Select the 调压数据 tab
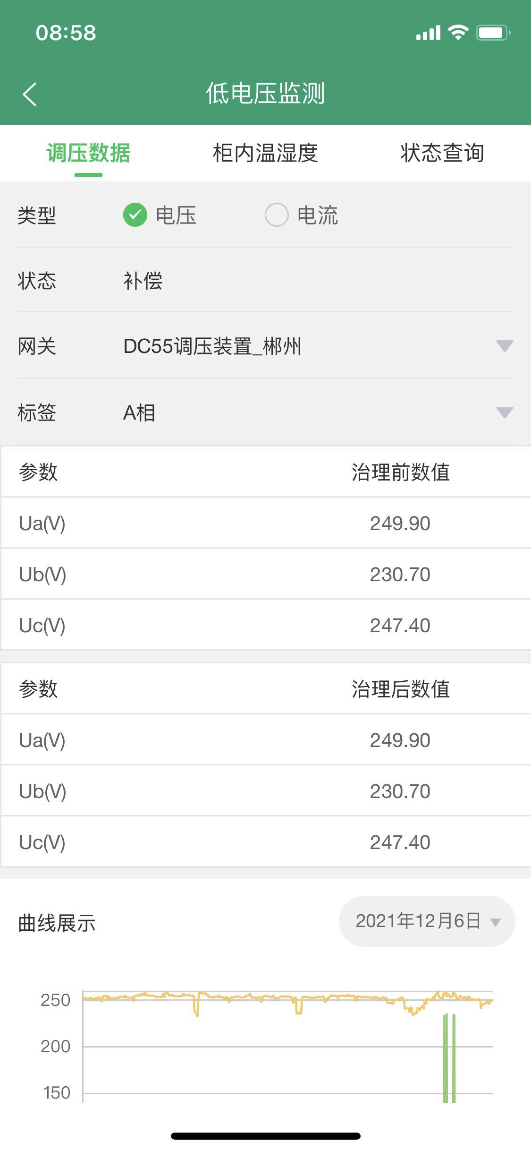The width and height of the screenshot is (531, 1151). click(88, 153)
